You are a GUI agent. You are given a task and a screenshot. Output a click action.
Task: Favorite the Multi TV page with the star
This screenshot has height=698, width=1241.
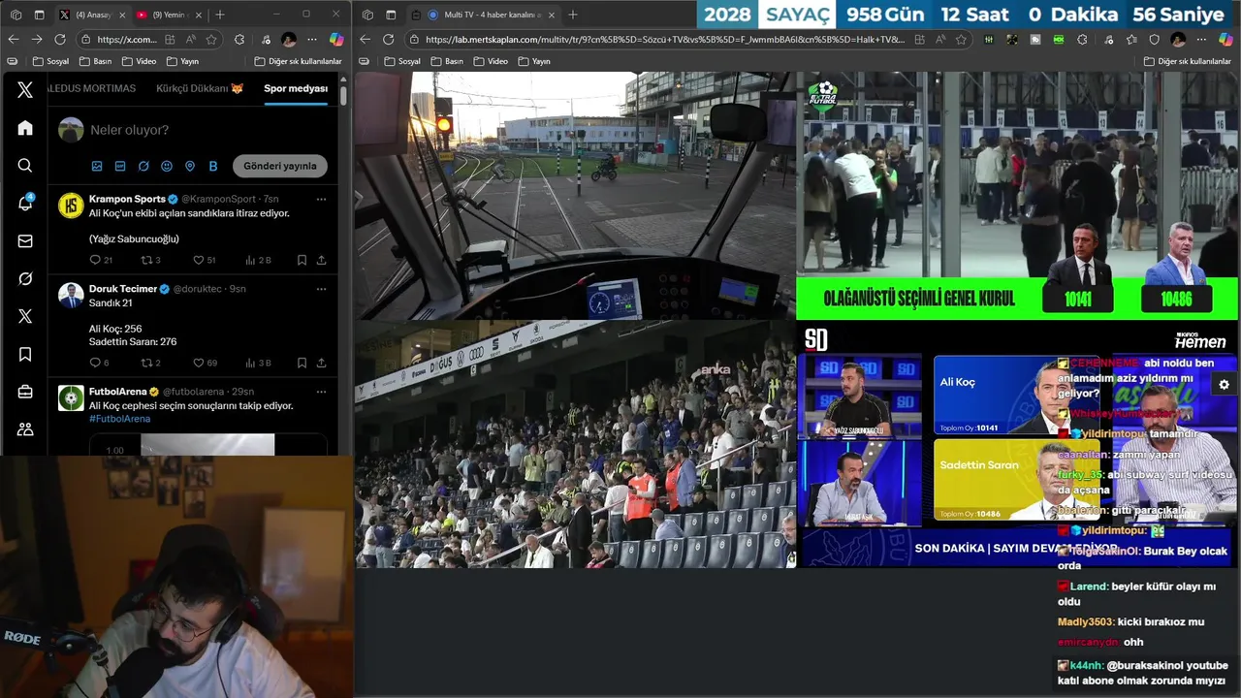coord(961,40)
